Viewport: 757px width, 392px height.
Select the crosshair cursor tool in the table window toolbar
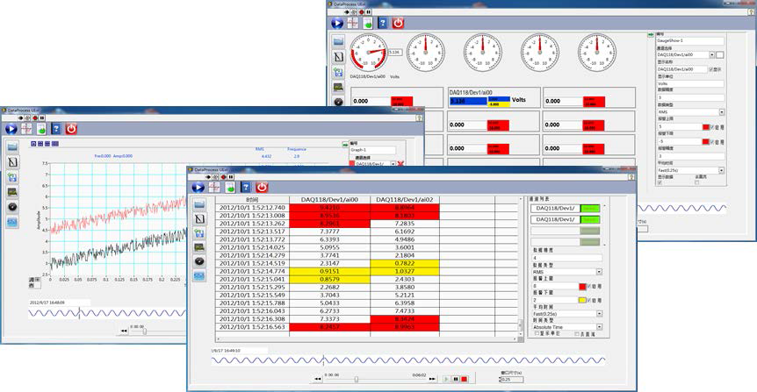point(214,187)
